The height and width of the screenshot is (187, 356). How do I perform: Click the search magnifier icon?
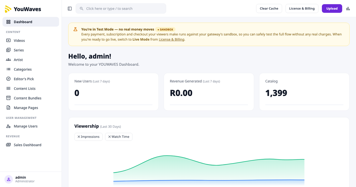81,9
